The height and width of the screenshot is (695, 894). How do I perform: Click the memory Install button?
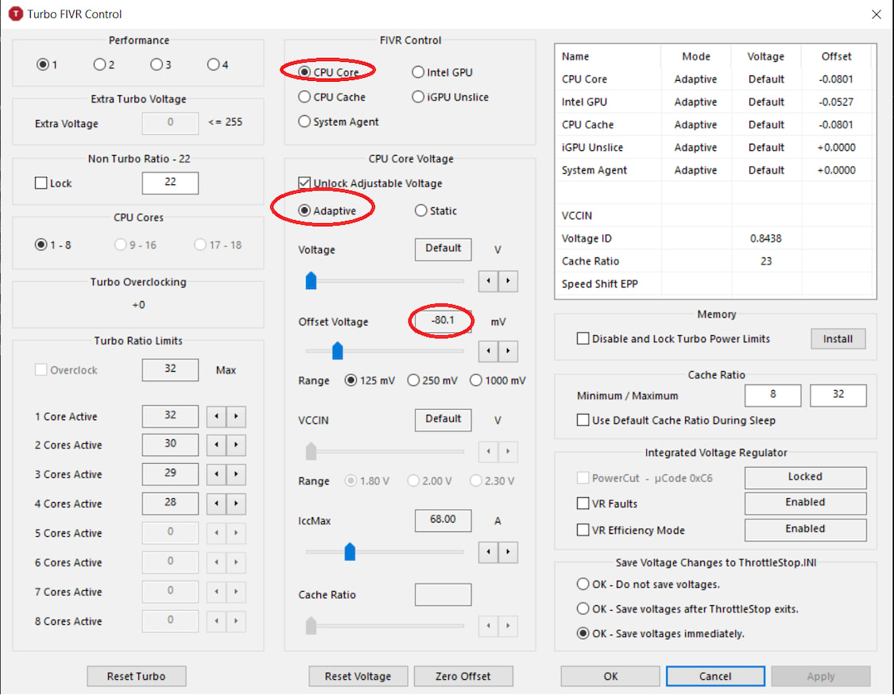(x=838, y=338)
